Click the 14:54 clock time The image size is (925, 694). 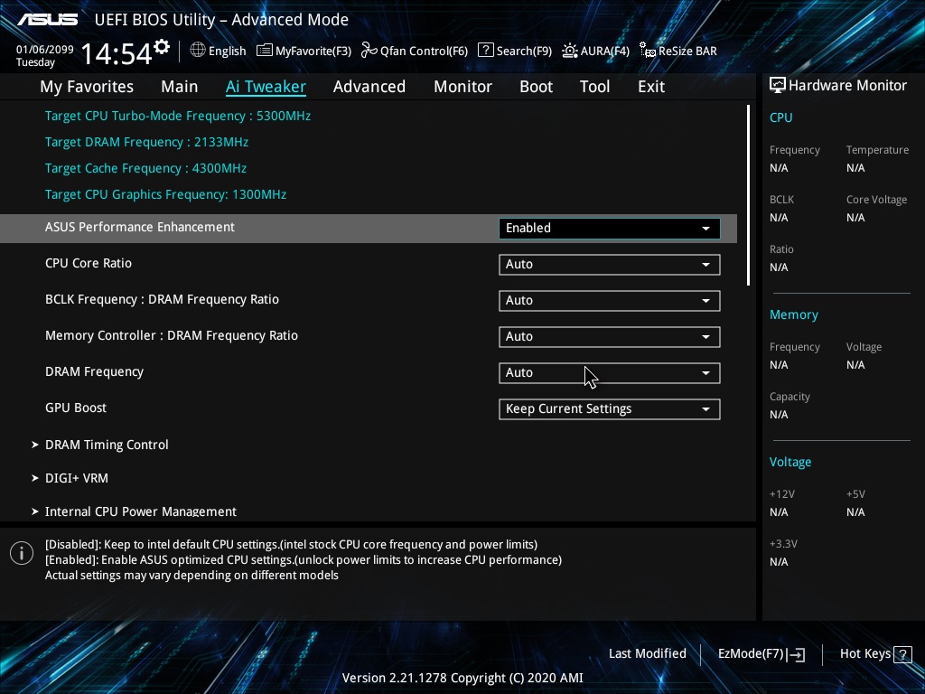(117, 54)
